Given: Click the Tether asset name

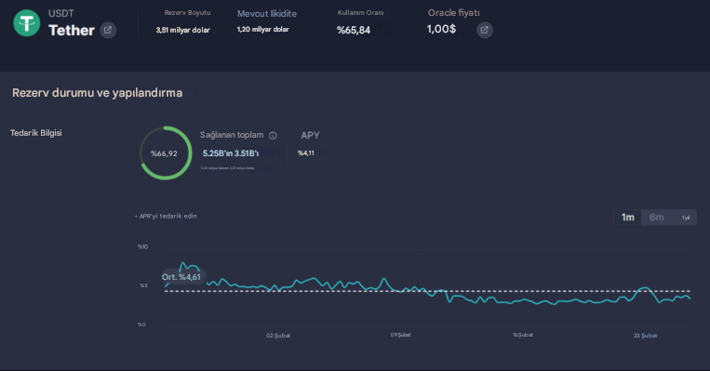Looking at the screenshot, I should [72, 31].
